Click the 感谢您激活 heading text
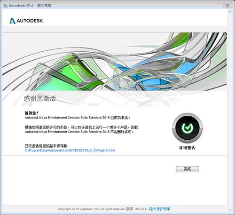Viewport: 235px width, 215px height. click(x=40, y=98)
